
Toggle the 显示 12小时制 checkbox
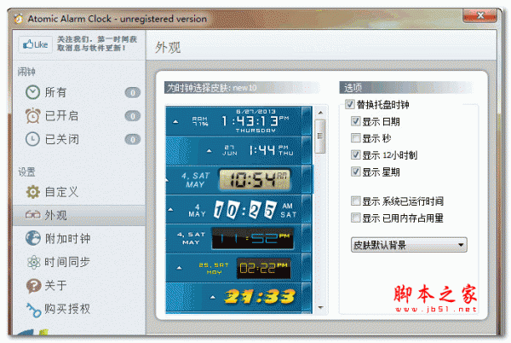(x=355, y=154)
